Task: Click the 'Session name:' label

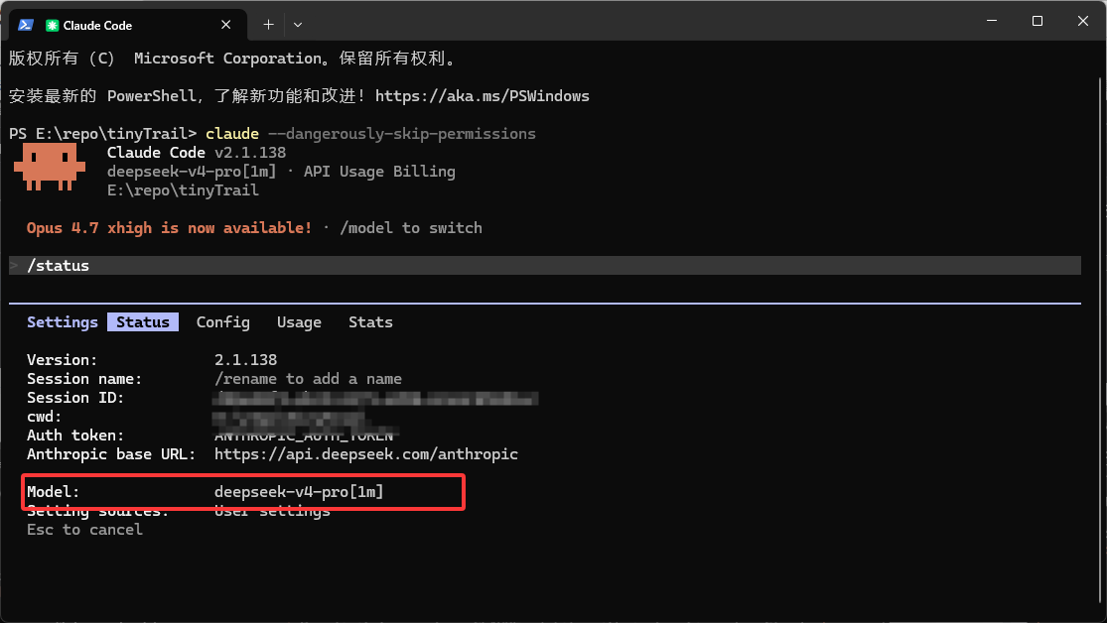Action: tap(84, 379)
